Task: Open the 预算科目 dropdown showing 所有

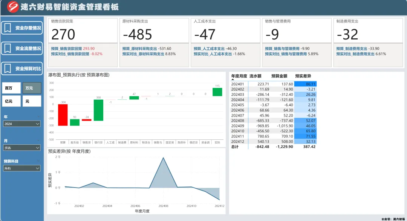Action: (21, 168)
